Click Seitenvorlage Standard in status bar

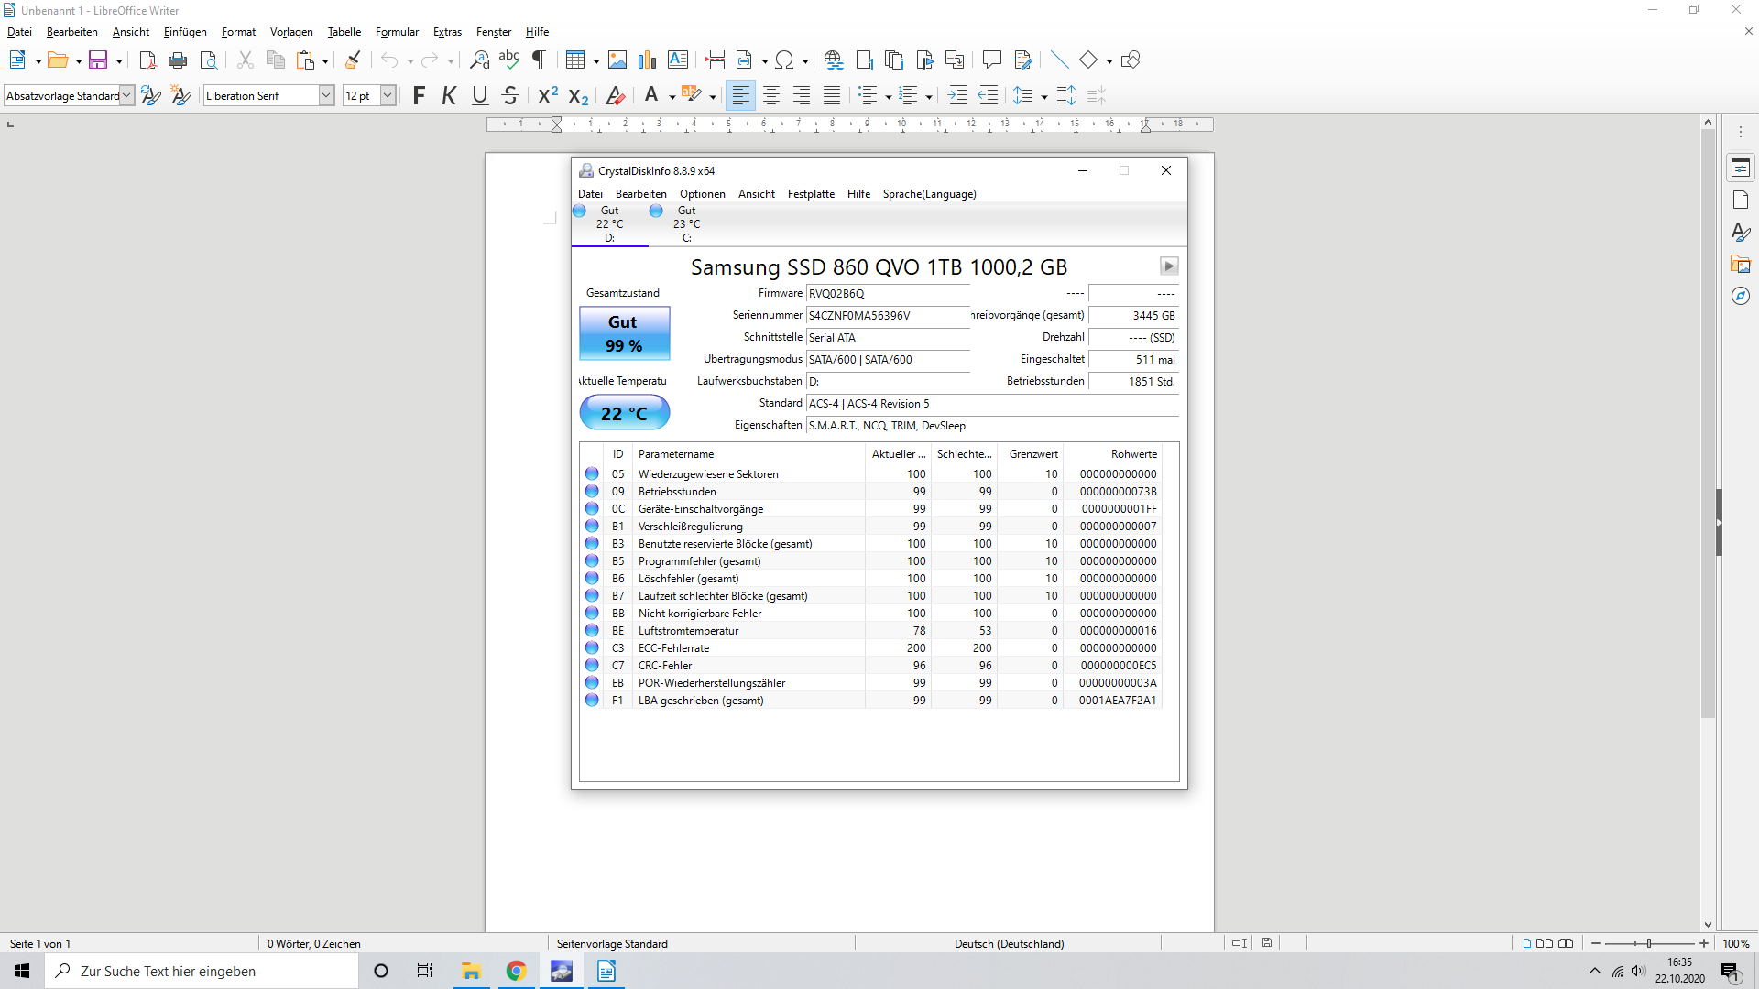(612, 943)
